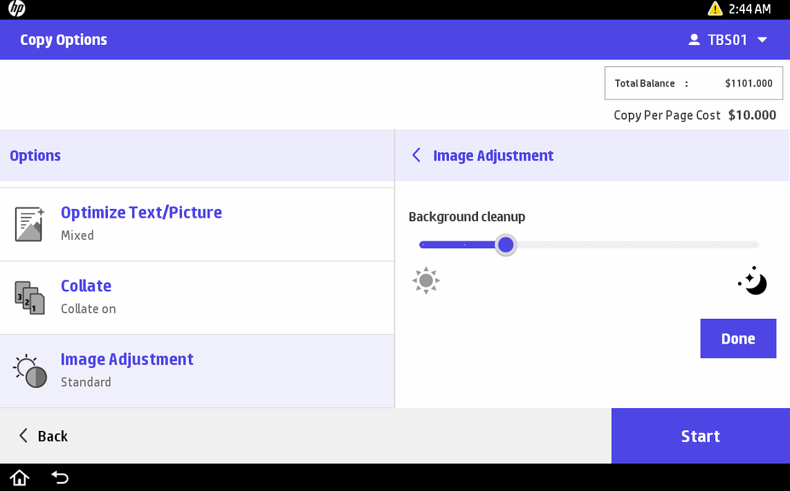Viewport: 790px width, 491px height.
Task: Tap the yellow warning alert icon
Action: 715,9
